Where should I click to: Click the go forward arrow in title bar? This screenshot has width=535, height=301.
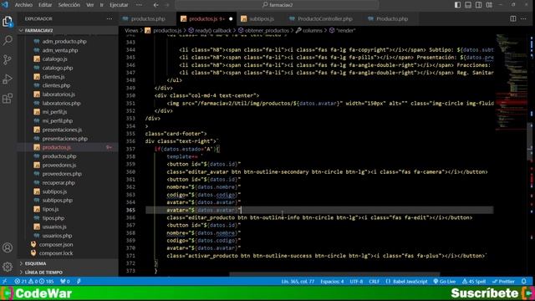click(x=167, y=5)
